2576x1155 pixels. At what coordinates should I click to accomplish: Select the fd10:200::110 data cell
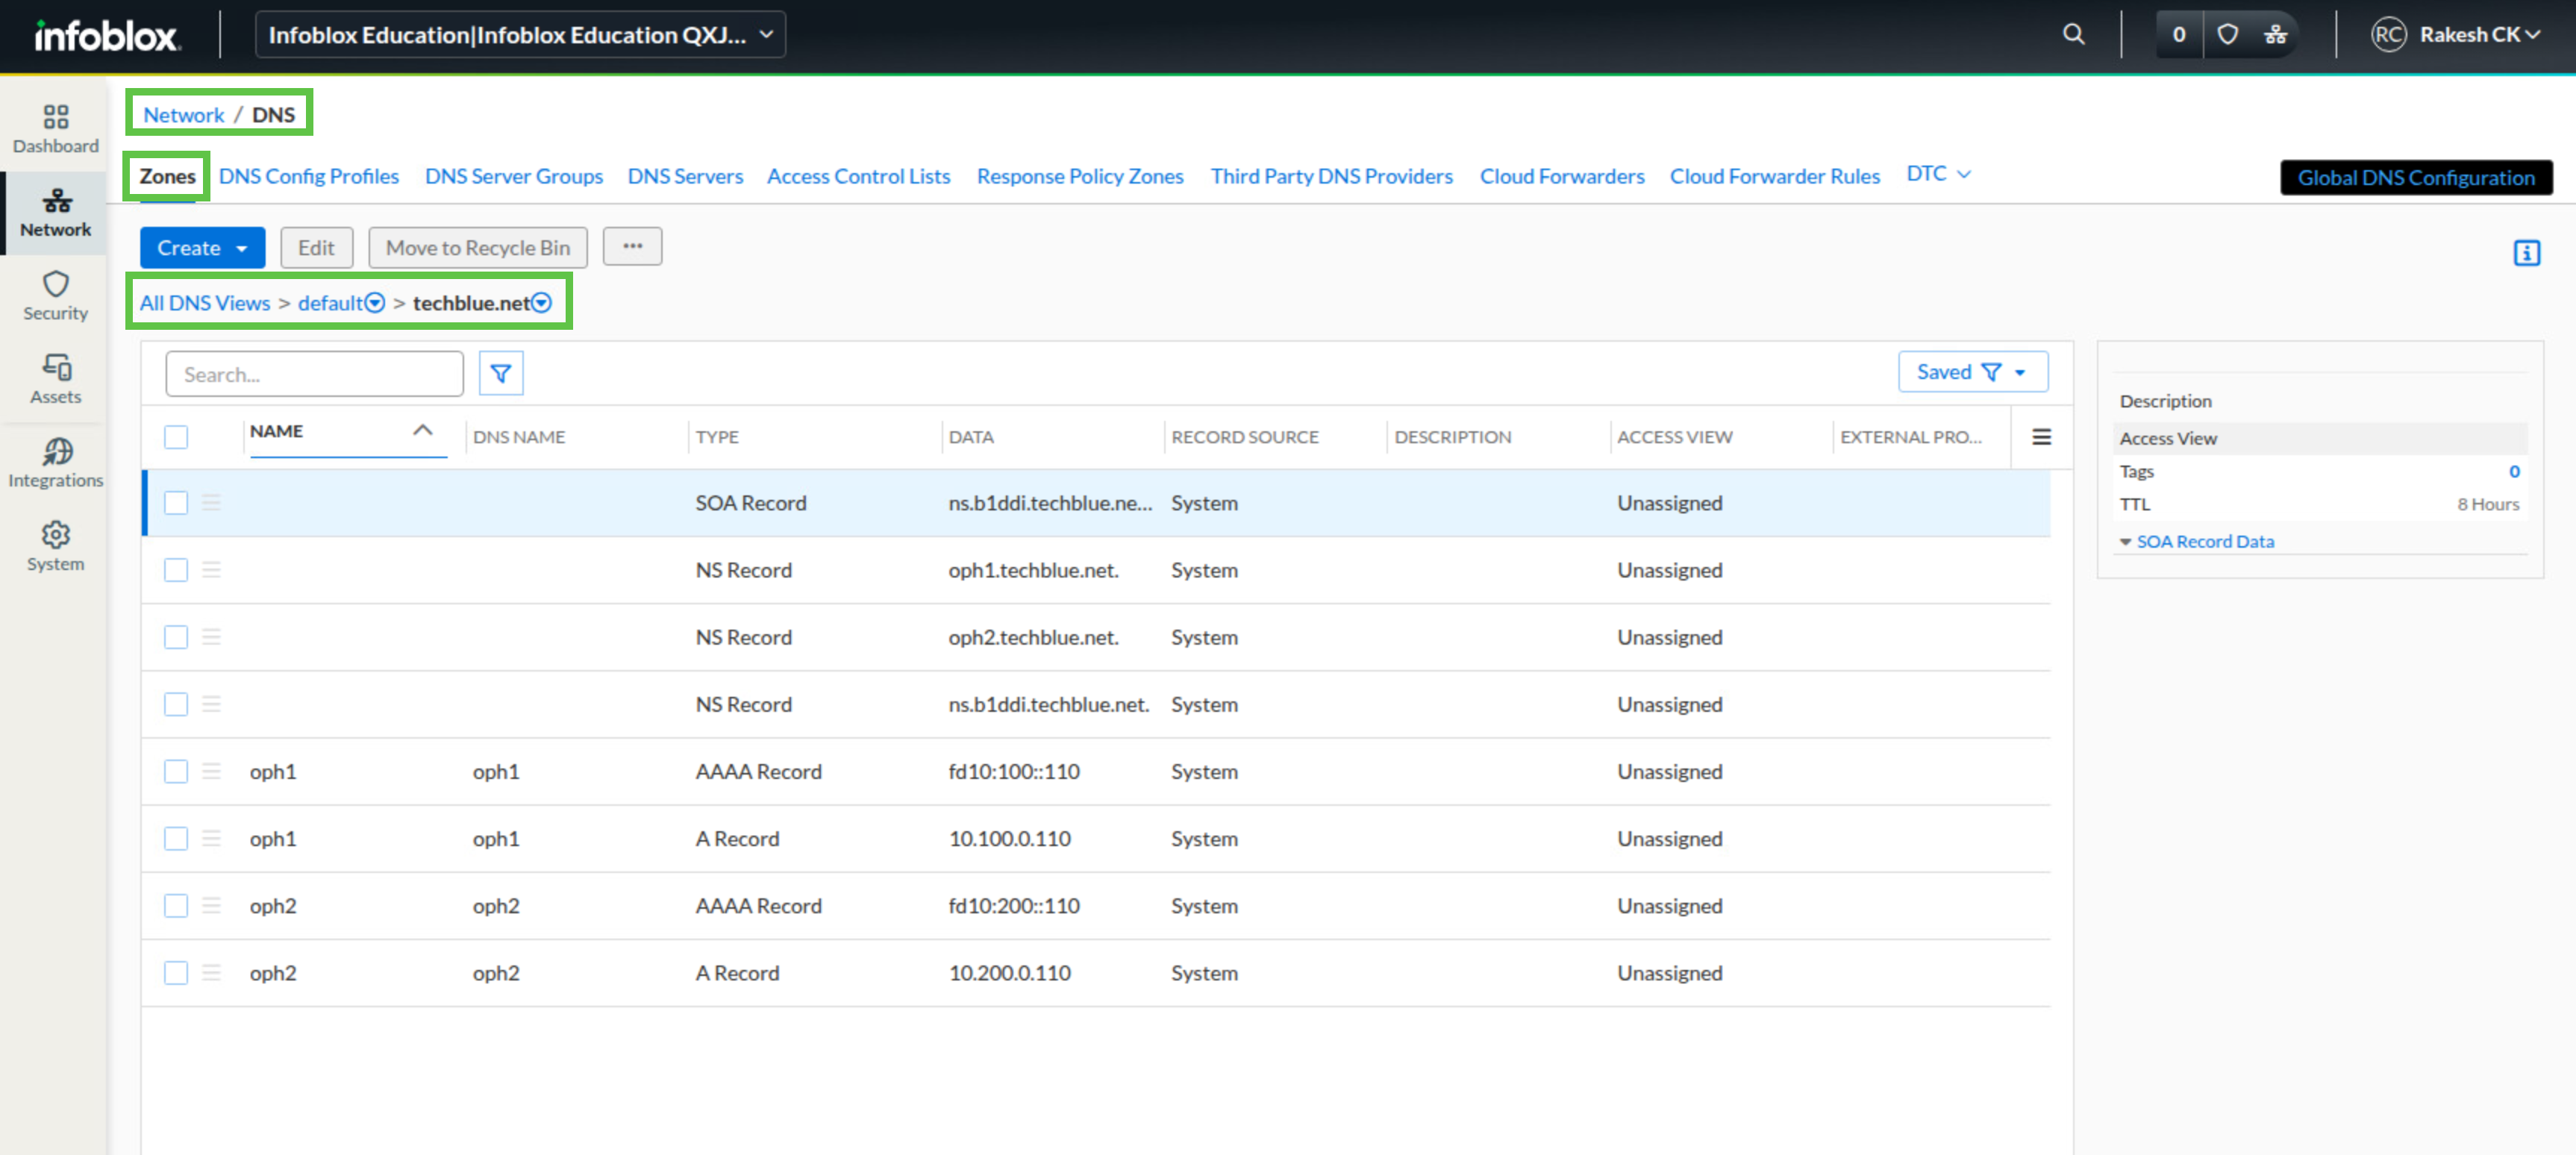1014,905
